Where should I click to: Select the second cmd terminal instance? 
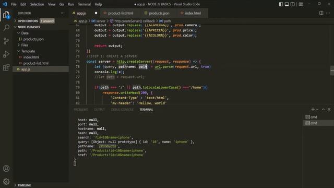(318, 123)
